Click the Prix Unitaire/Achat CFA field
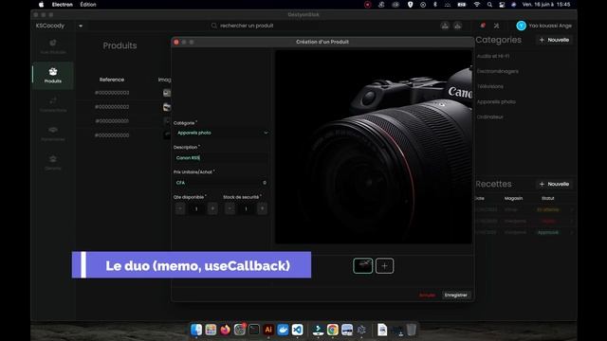607x341 pixels. click(221, 183)
